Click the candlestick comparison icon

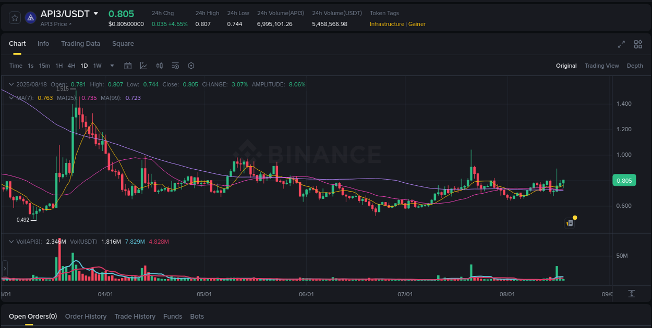[x=160, y=66]
